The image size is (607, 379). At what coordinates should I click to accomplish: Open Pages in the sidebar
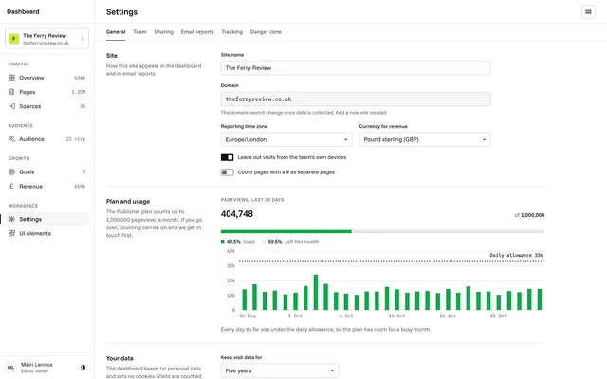46,92
